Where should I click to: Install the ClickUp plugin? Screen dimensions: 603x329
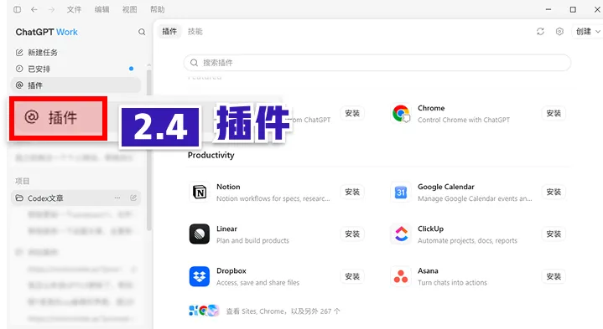coord(554,234)
